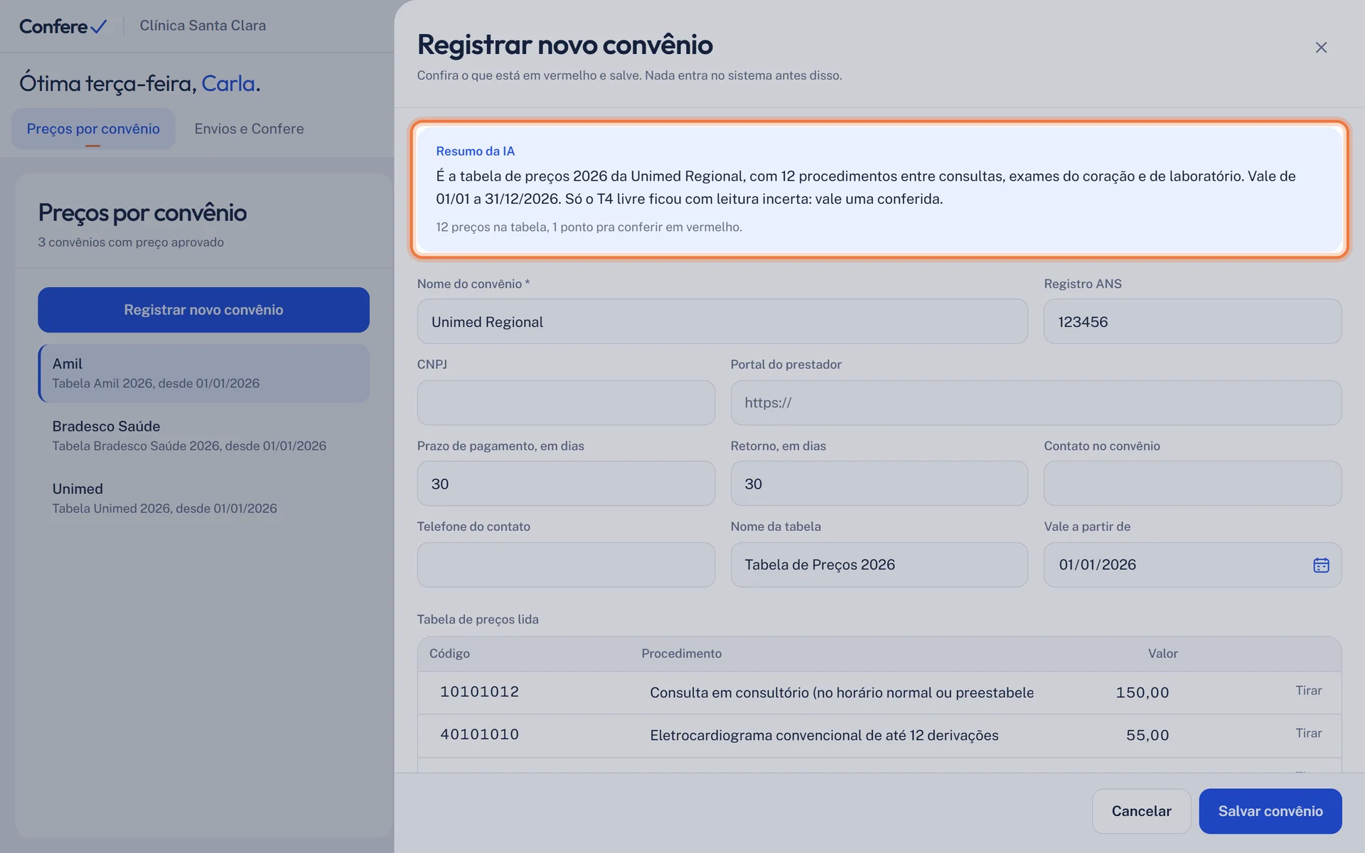Edit the Vale a partir de date

pyautogui.click(x=1192, y=565)
